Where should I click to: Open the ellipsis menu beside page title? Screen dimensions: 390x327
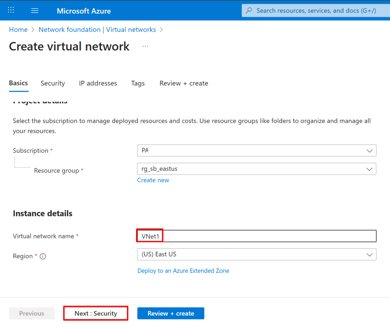[145, 46]
